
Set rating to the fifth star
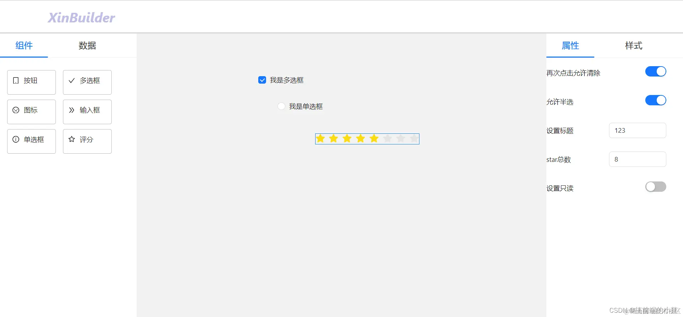(x=374, y=138)
